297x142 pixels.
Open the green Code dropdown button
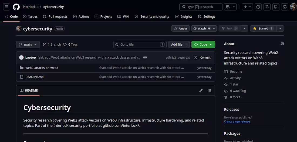click(203, 45)
